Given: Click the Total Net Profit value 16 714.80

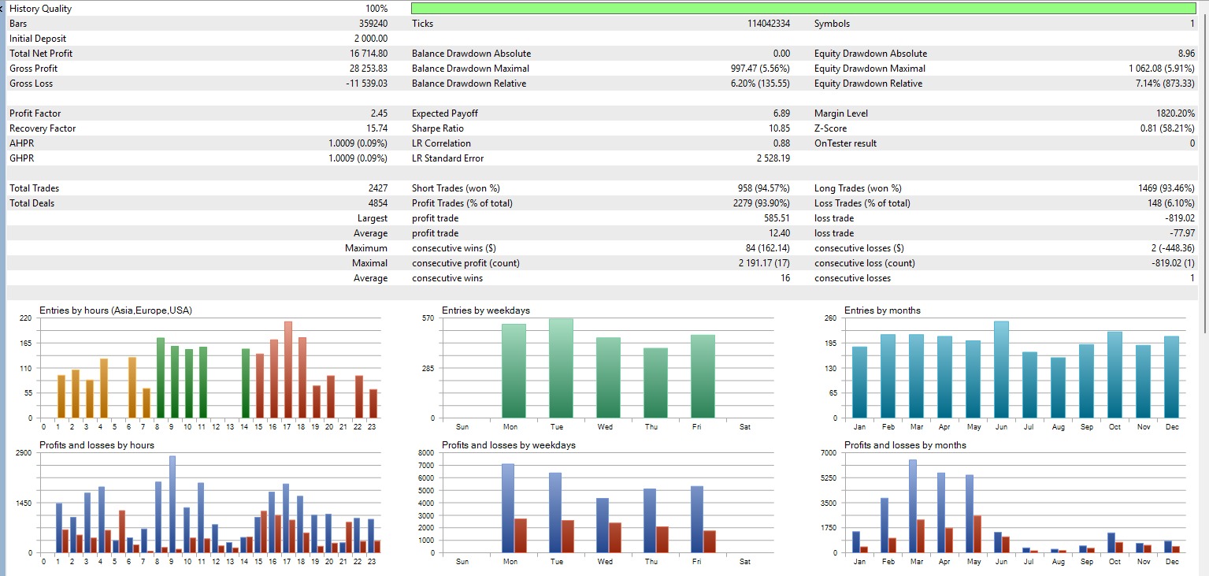Looking at the screenshot, I should tap(369, 54).
